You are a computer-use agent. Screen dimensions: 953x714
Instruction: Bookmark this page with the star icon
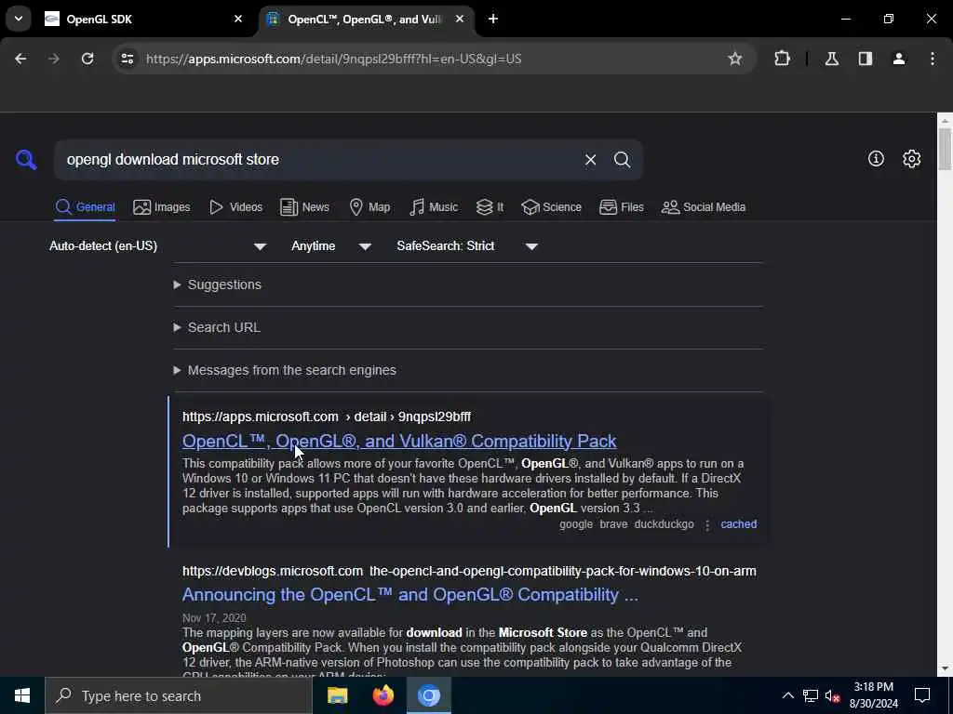735,59
